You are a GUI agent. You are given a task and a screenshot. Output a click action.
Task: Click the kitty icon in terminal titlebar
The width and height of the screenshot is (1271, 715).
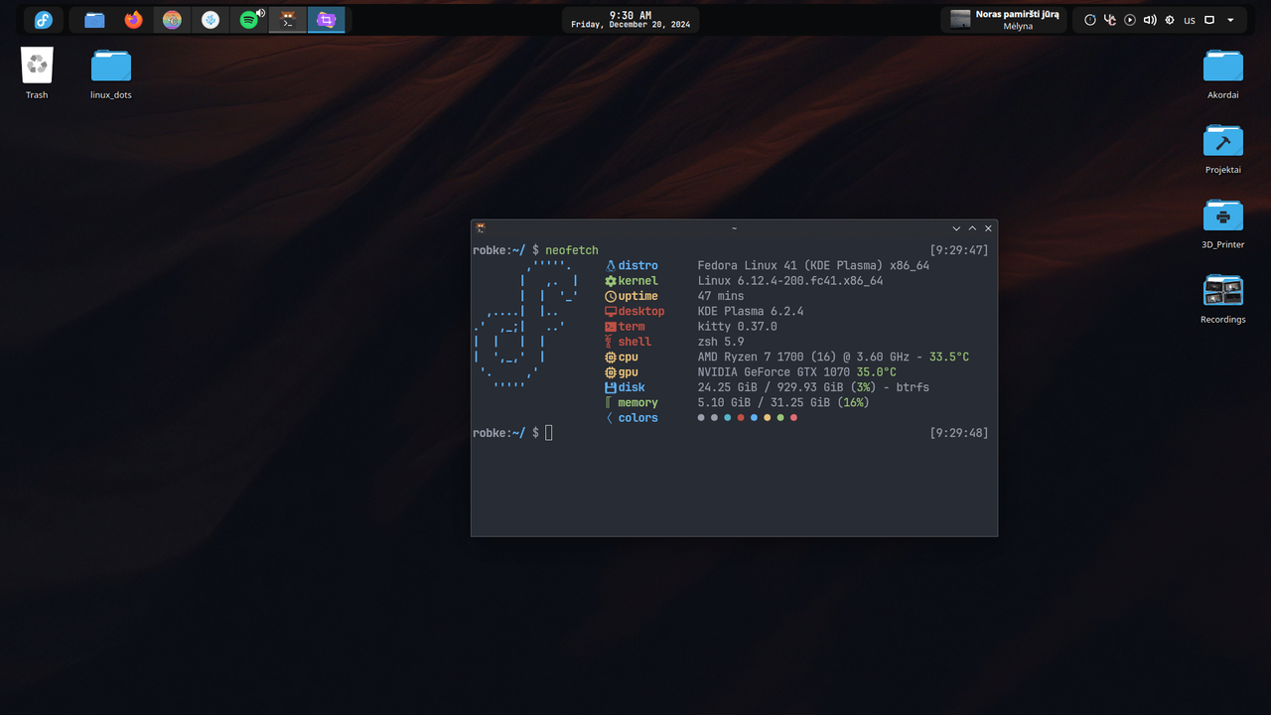[481, 228]
